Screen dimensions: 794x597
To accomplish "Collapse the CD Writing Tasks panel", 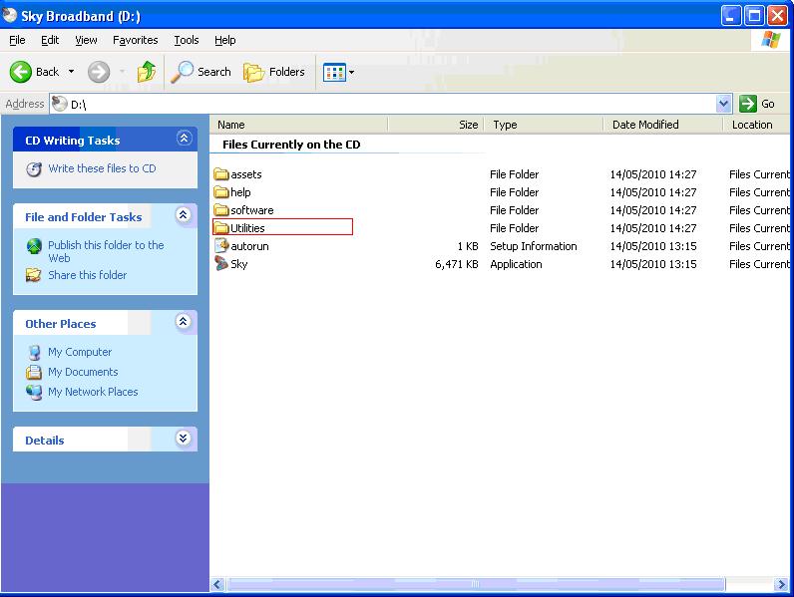I will [185, 139].
